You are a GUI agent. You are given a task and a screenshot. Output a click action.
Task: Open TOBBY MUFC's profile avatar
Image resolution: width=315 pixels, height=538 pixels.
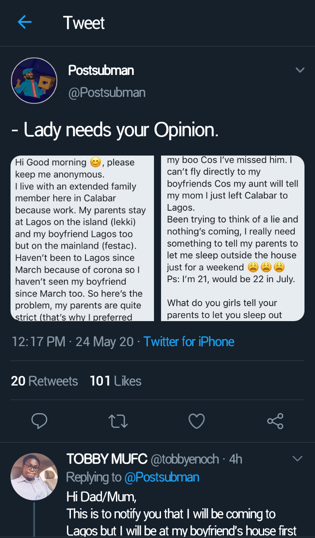[34, 477]
